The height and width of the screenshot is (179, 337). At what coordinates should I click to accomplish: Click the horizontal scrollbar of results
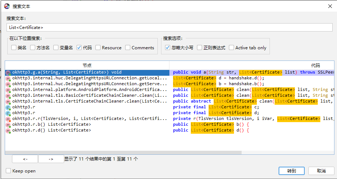point(123,153)
